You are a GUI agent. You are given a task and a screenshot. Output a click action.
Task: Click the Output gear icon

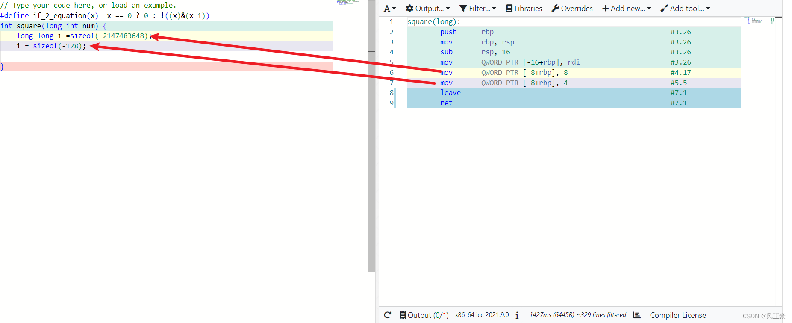pos(409,9)
